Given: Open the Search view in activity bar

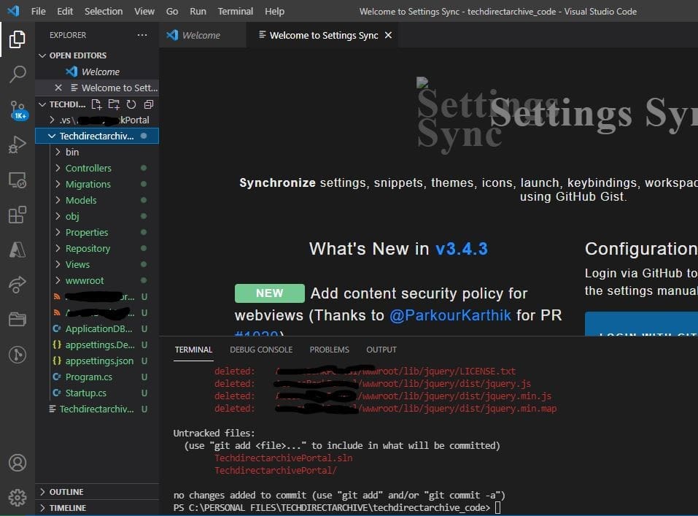Looking at the screenshot, I should pos(18,74).
